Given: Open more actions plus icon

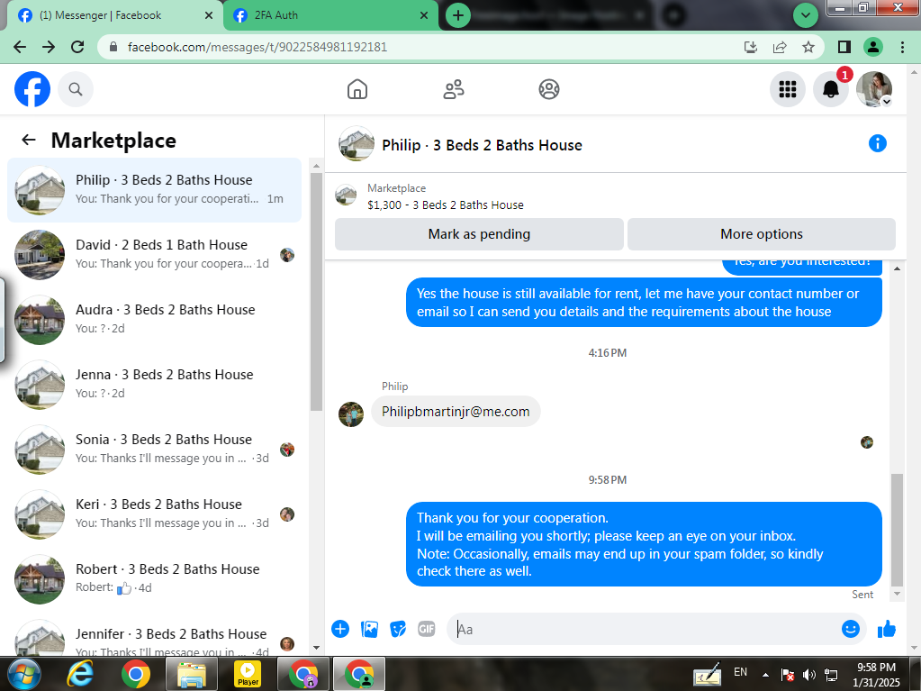Looking at the screenshot, I should [x=340, y=629].
